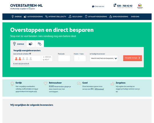Screen dimensions: 154x123
Task: Click the Eerlijk heading
Action: click(x=19, y=83)
